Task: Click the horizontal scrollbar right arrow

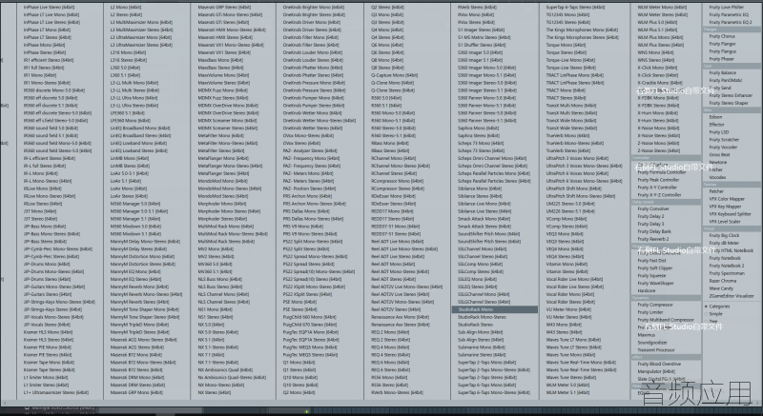Action: [x=759, y=403]
